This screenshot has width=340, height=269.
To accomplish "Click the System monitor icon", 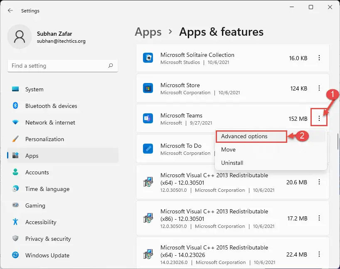I will point(15,89).
